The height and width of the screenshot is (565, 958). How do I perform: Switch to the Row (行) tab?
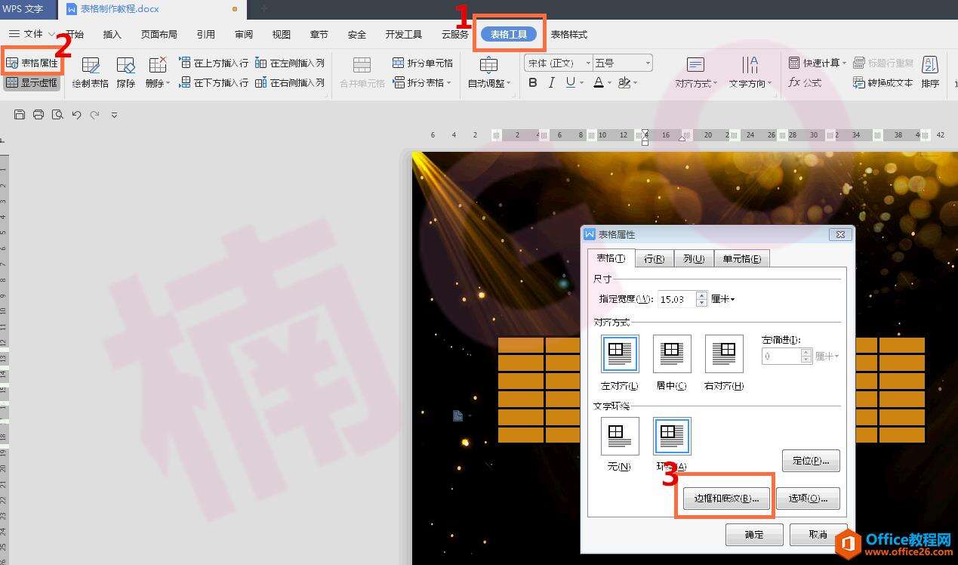[x=654, y=258]
